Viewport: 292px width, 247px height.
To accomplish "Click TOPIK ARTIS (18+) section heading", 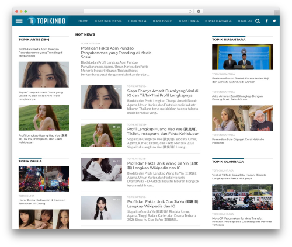I will click(34, 40).
